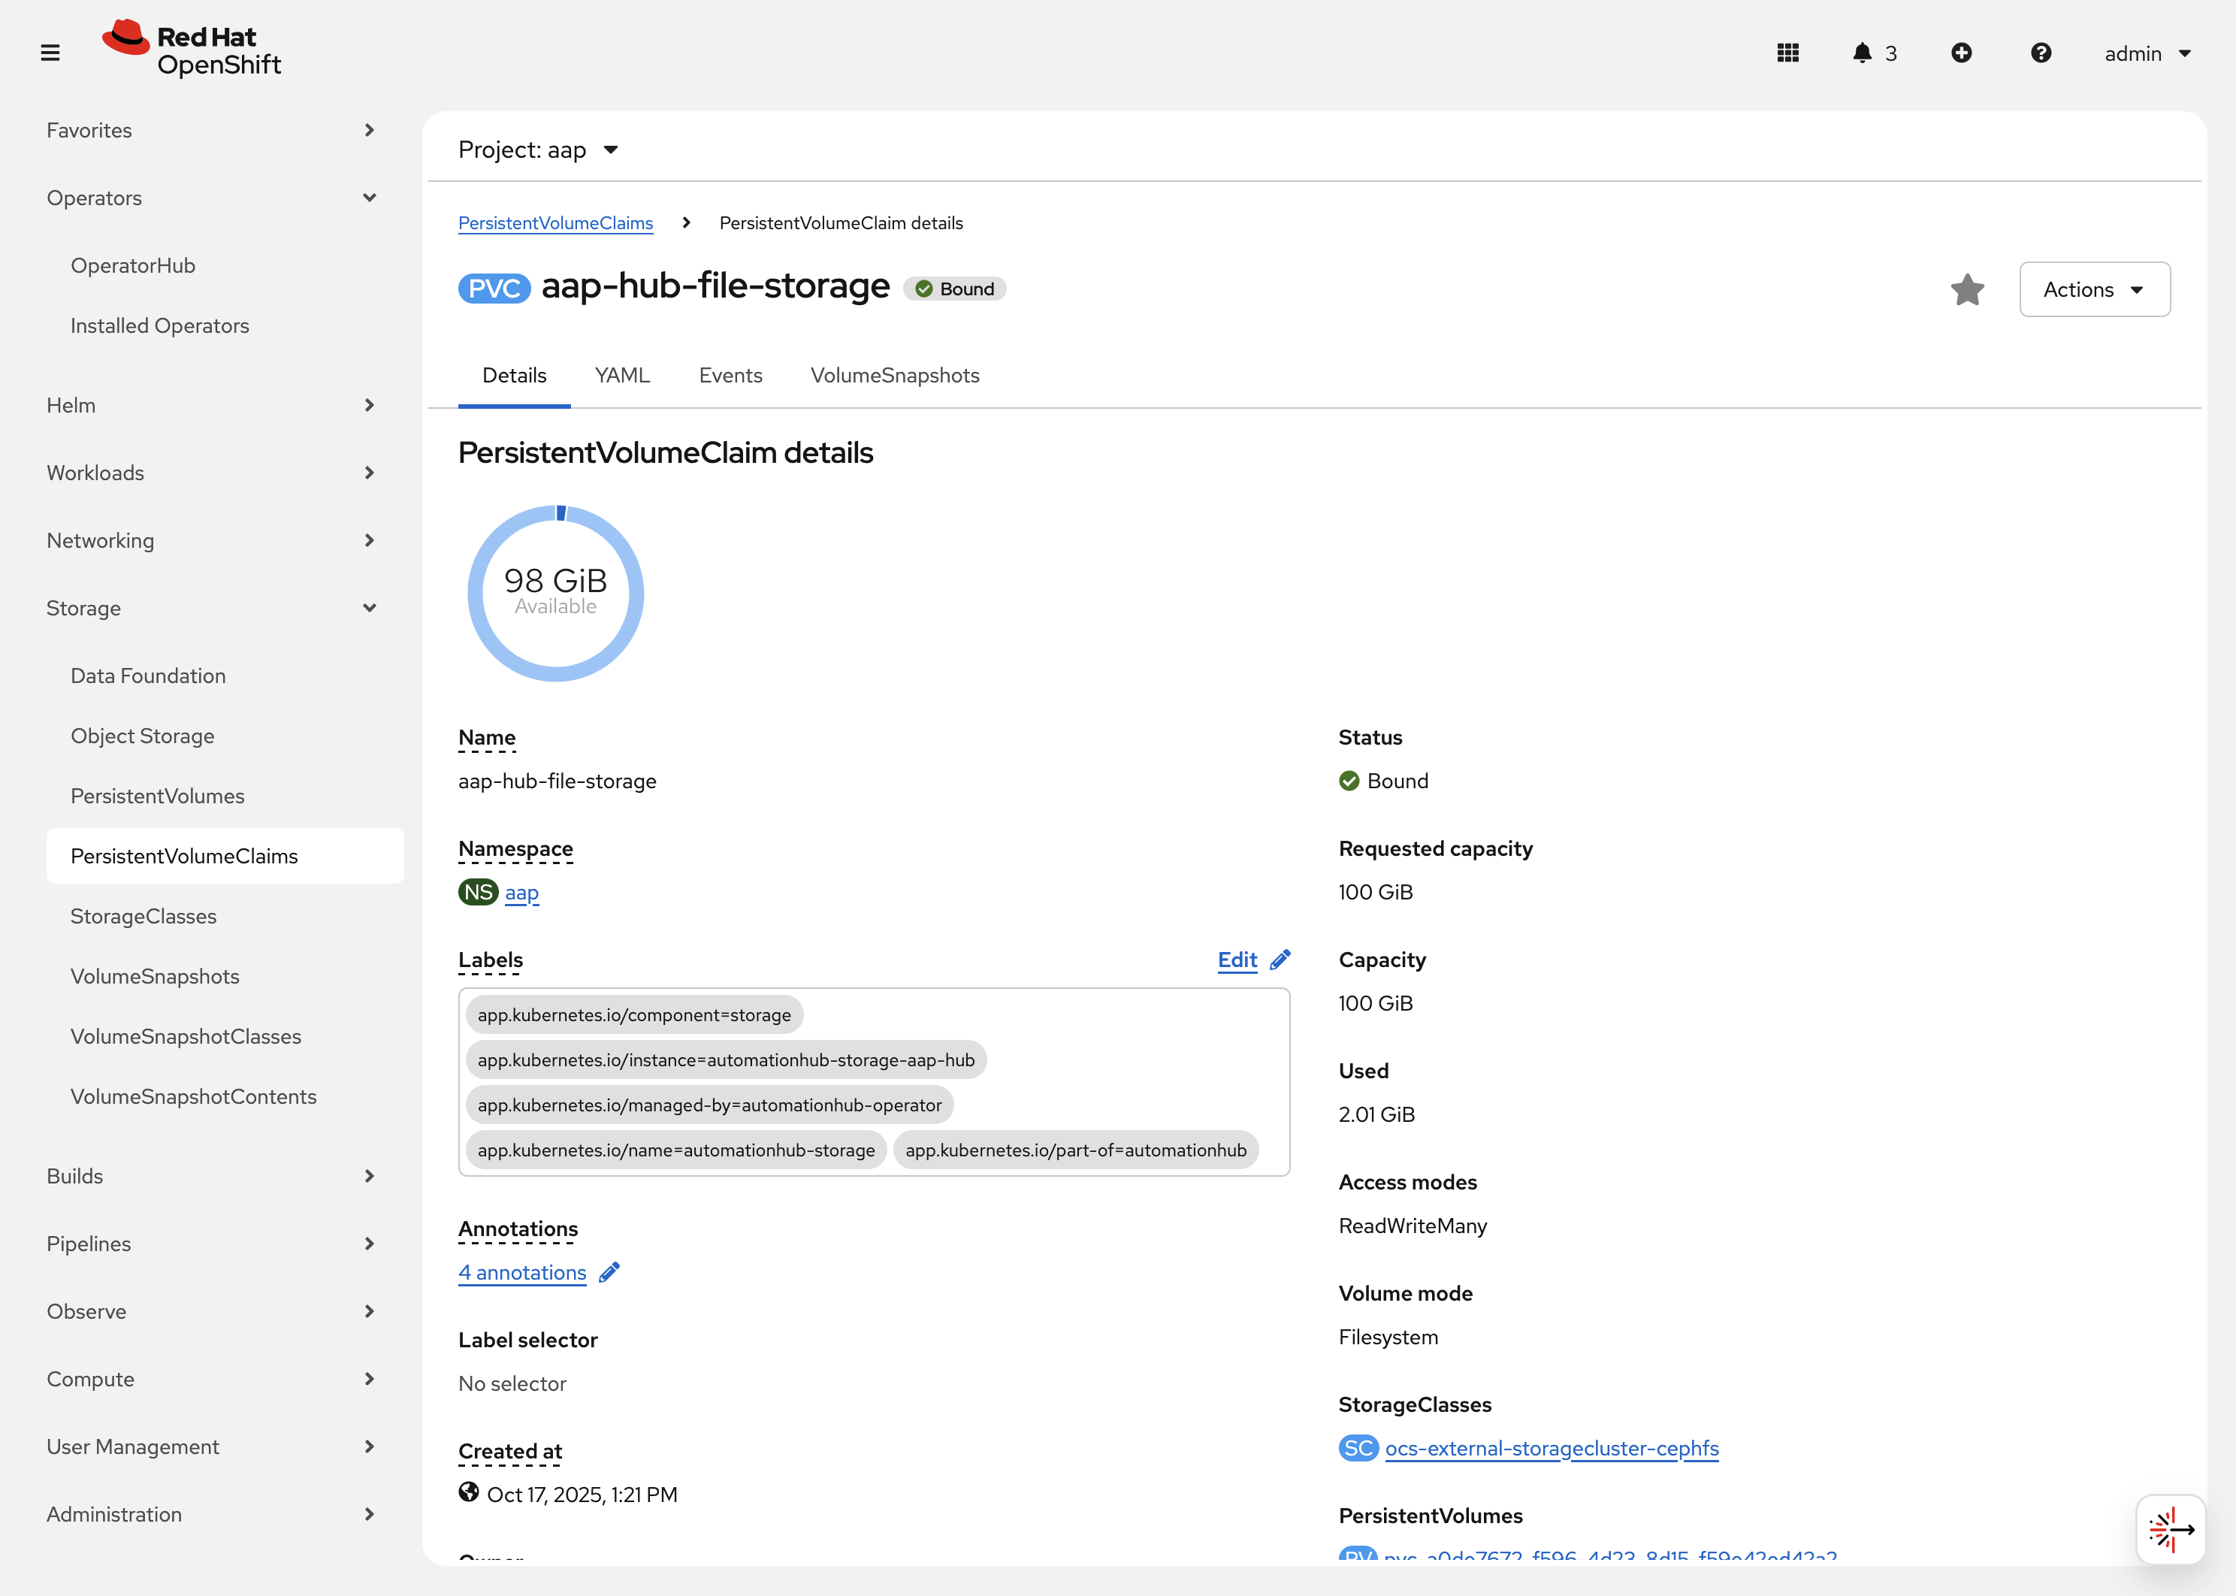Toggle the hamburger navigation menu

click(x=50, y=53)
